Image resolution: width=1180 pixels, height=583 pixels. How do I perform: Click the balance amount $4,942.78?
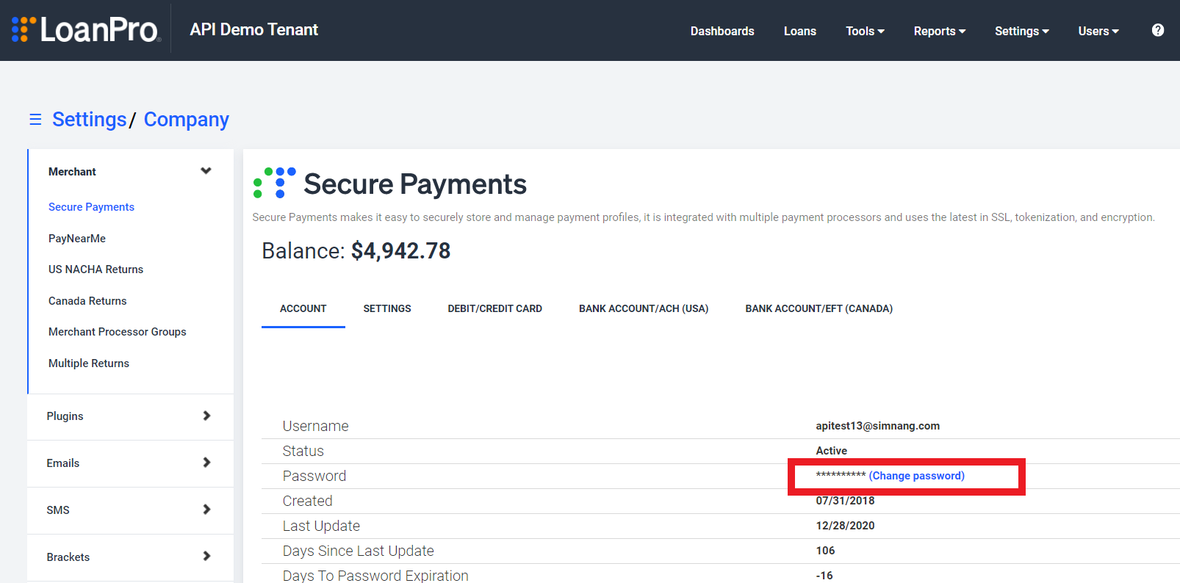401,251
